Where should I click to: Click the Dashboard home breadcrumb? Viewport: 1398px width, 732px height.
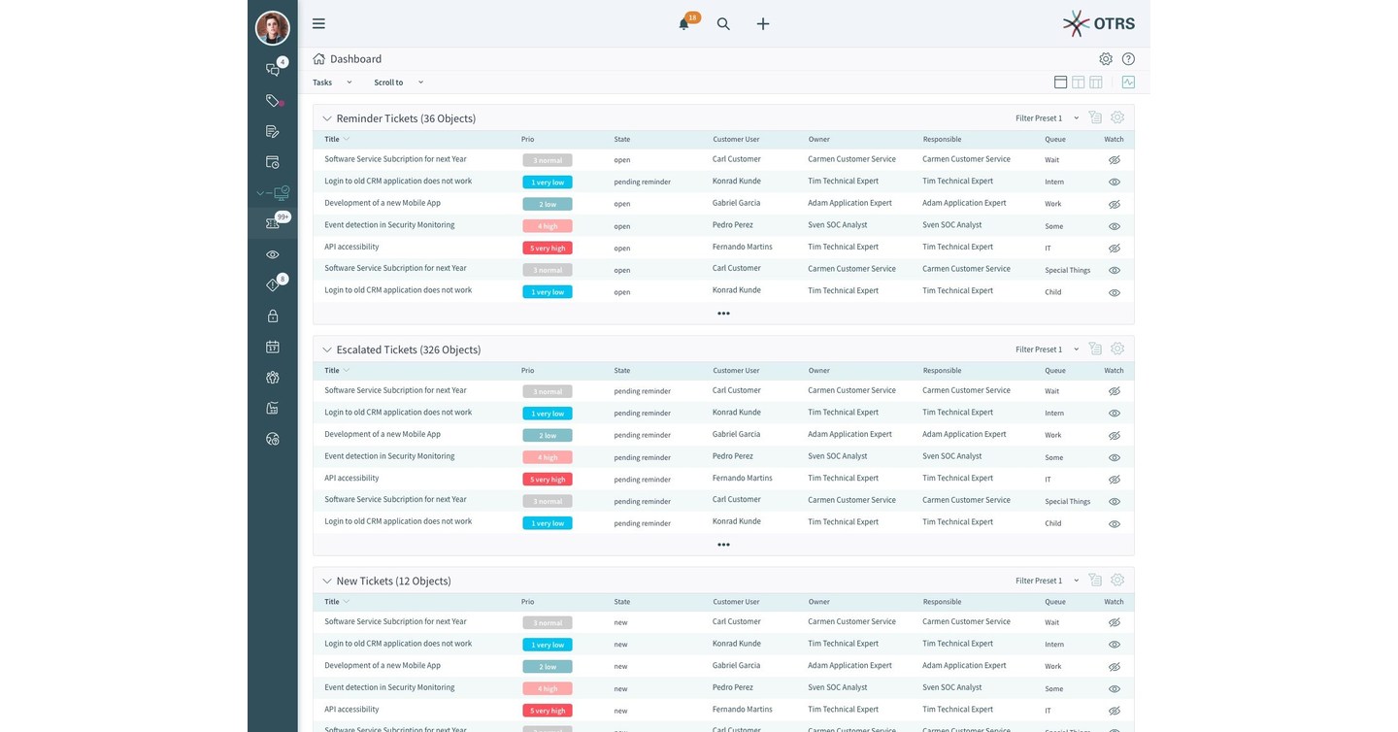pos(318,58)
